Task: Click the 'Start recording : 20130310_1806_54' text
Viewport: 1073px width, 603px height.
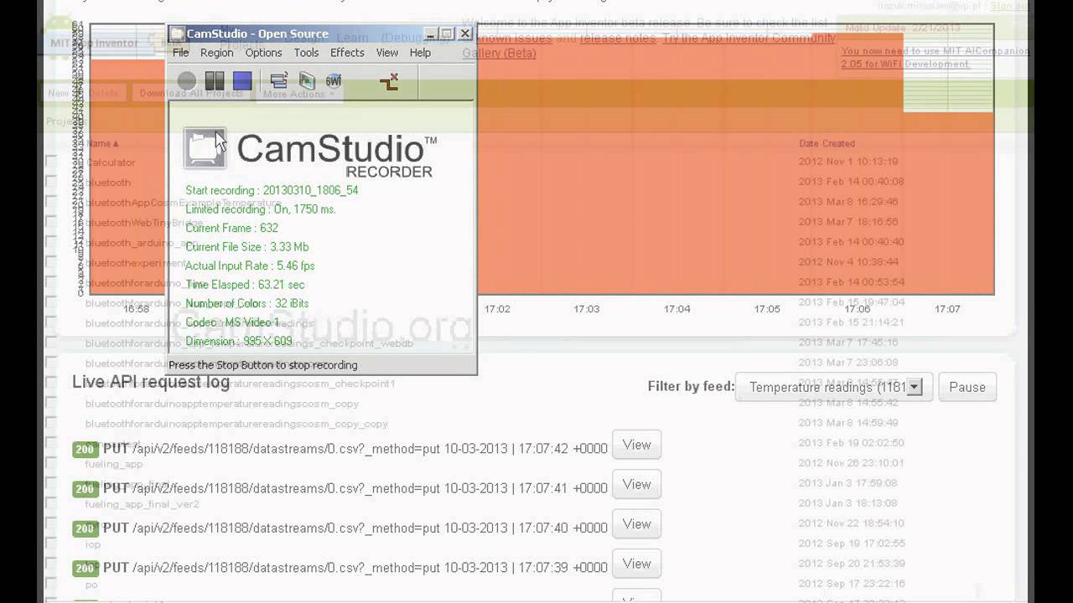Action: click(272, 190)
